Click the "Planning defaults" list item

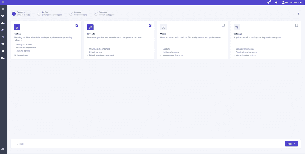point(23,51)
